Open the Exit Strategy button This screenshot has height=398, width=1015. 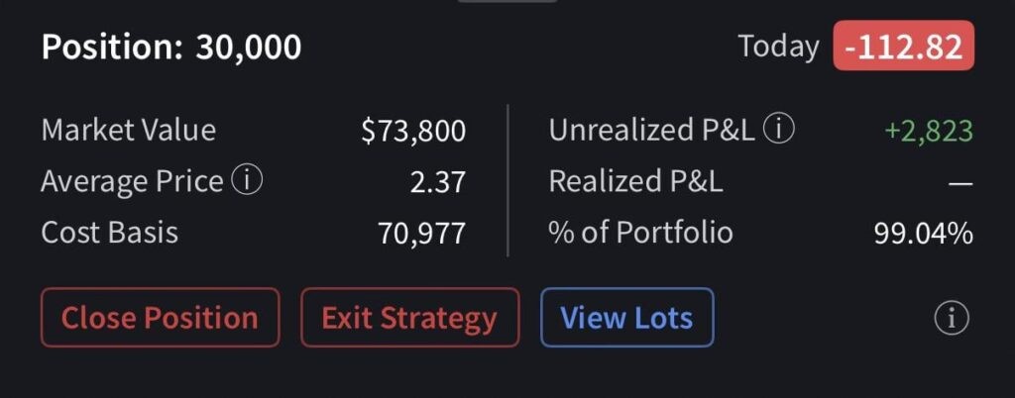click(x=409, y=318)
